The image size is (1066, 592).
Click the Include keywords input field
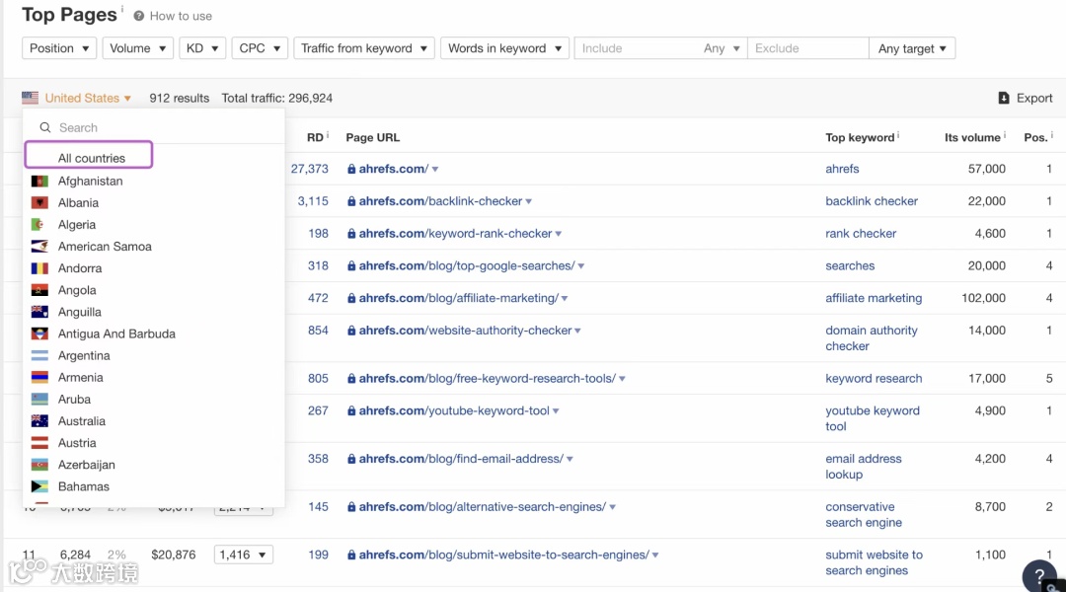click(637, 48)
